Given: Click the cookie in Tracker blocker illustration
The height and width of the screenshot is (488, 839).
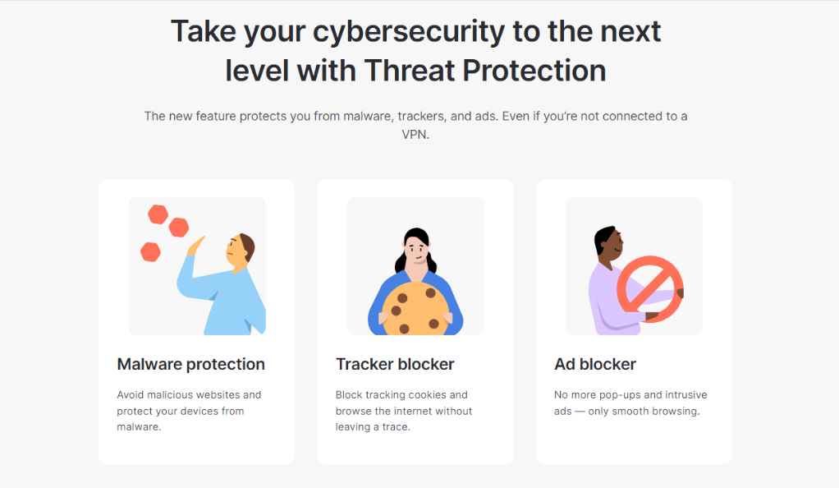Looking at the screenshot, I should [x=415, y=309].
